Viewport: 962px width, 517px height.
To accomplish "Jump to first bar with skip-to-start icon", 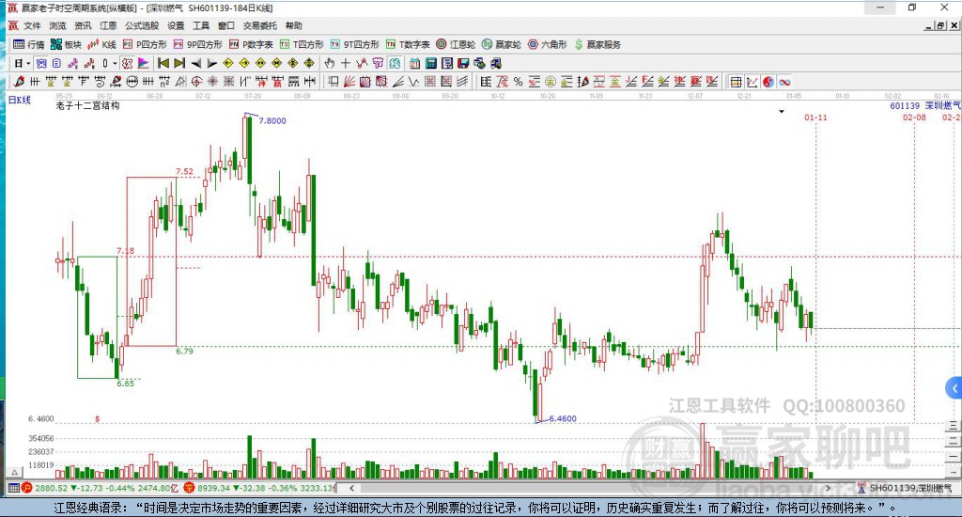I will 163,63.
